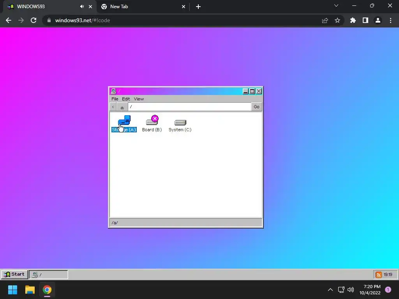
Task: Open volume control tray icon
Action: (x=351, y=290)
